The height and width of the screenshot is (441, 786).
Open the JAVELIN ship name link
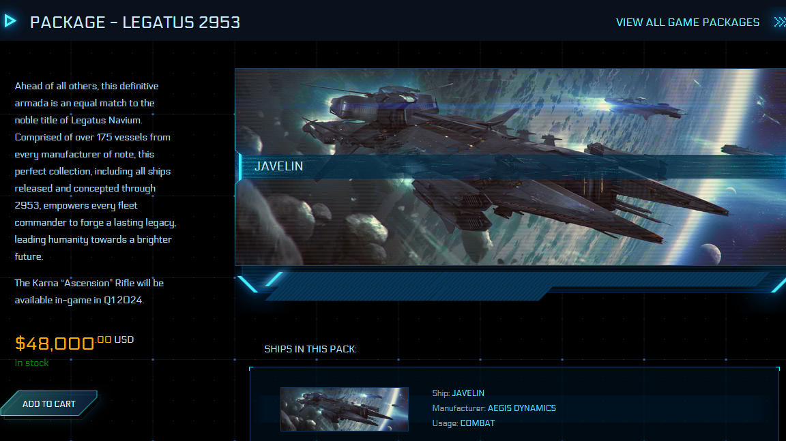468,393
